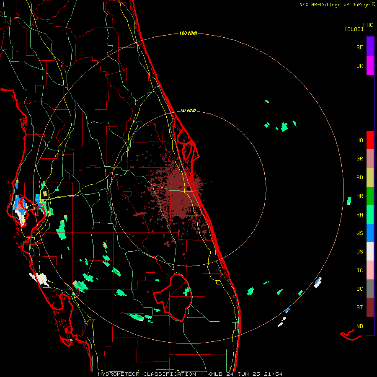Click the magenta UK legend color swatch
The height and width of the screenshot is (377, 377).
(370, 66)
